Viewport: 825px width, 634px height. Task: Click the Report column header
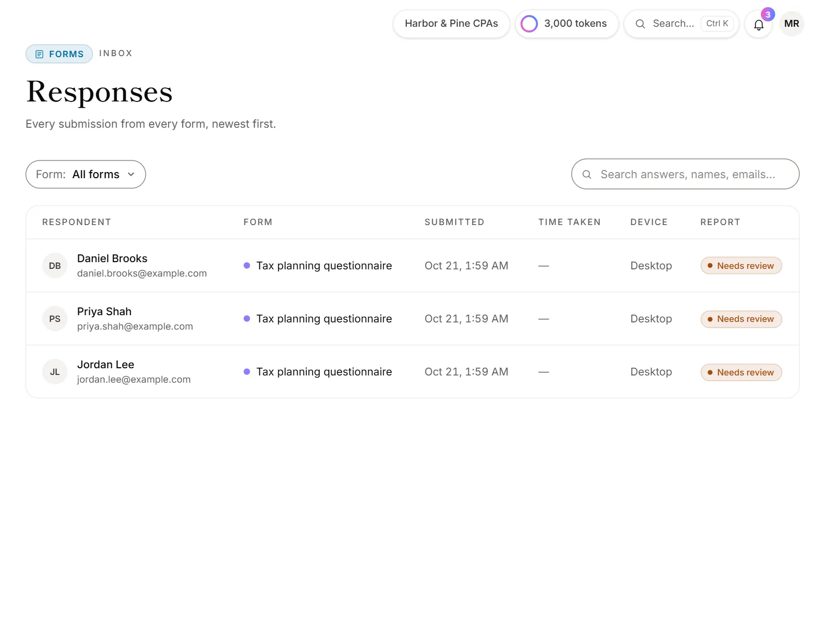click(720, 222)
